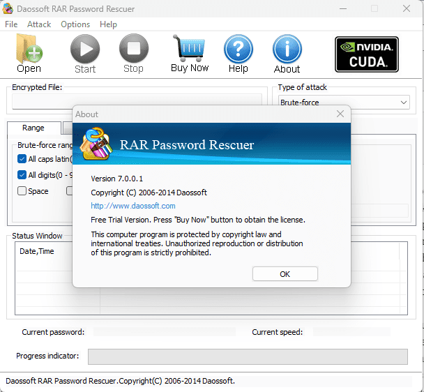Image resolution: width=424 pixels, height=392 pixels.
Task: Enable the Space checkbox
Action: point(22,191)
